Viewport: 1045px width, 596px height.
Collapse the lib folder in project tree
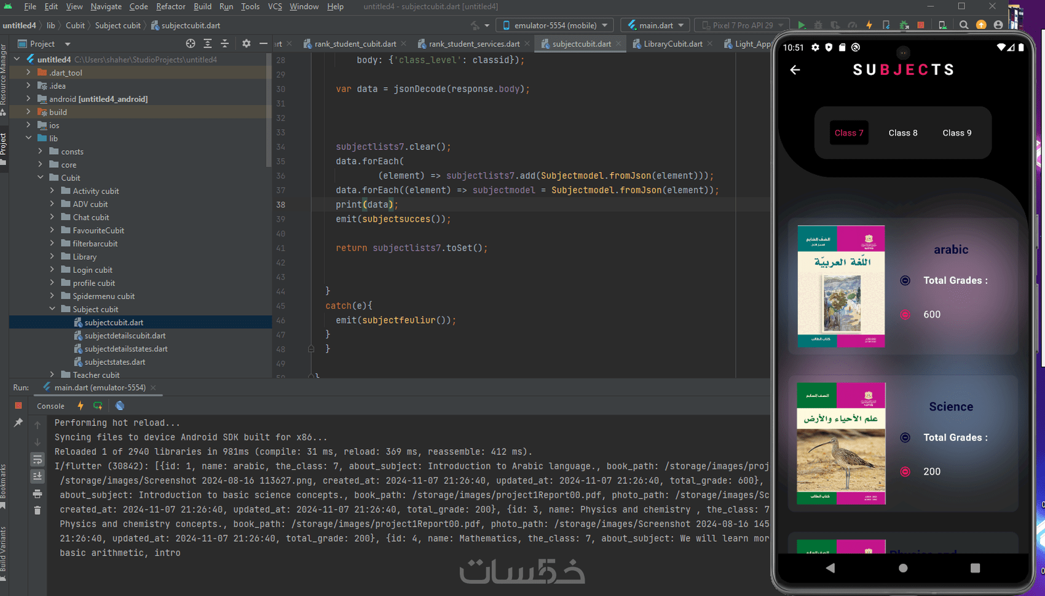[x=28, y=138]
